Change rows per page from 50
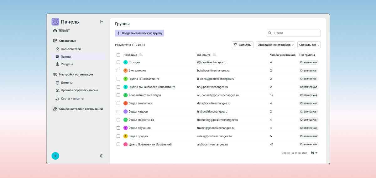Screen dimensions: 376x178 point(314,153)
